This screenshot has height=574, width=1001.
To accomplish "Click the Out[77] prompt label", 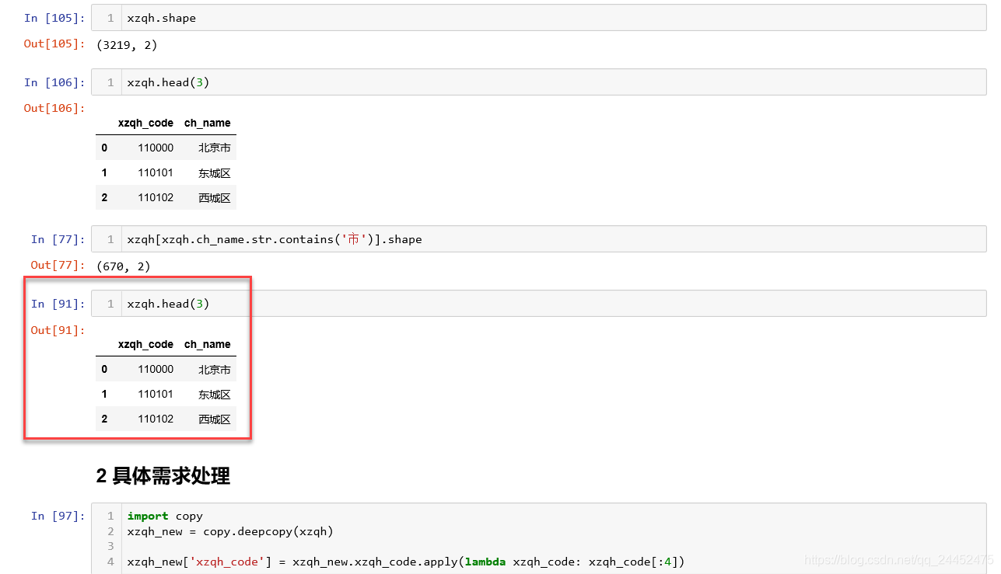I will click(x=58, y=265).
